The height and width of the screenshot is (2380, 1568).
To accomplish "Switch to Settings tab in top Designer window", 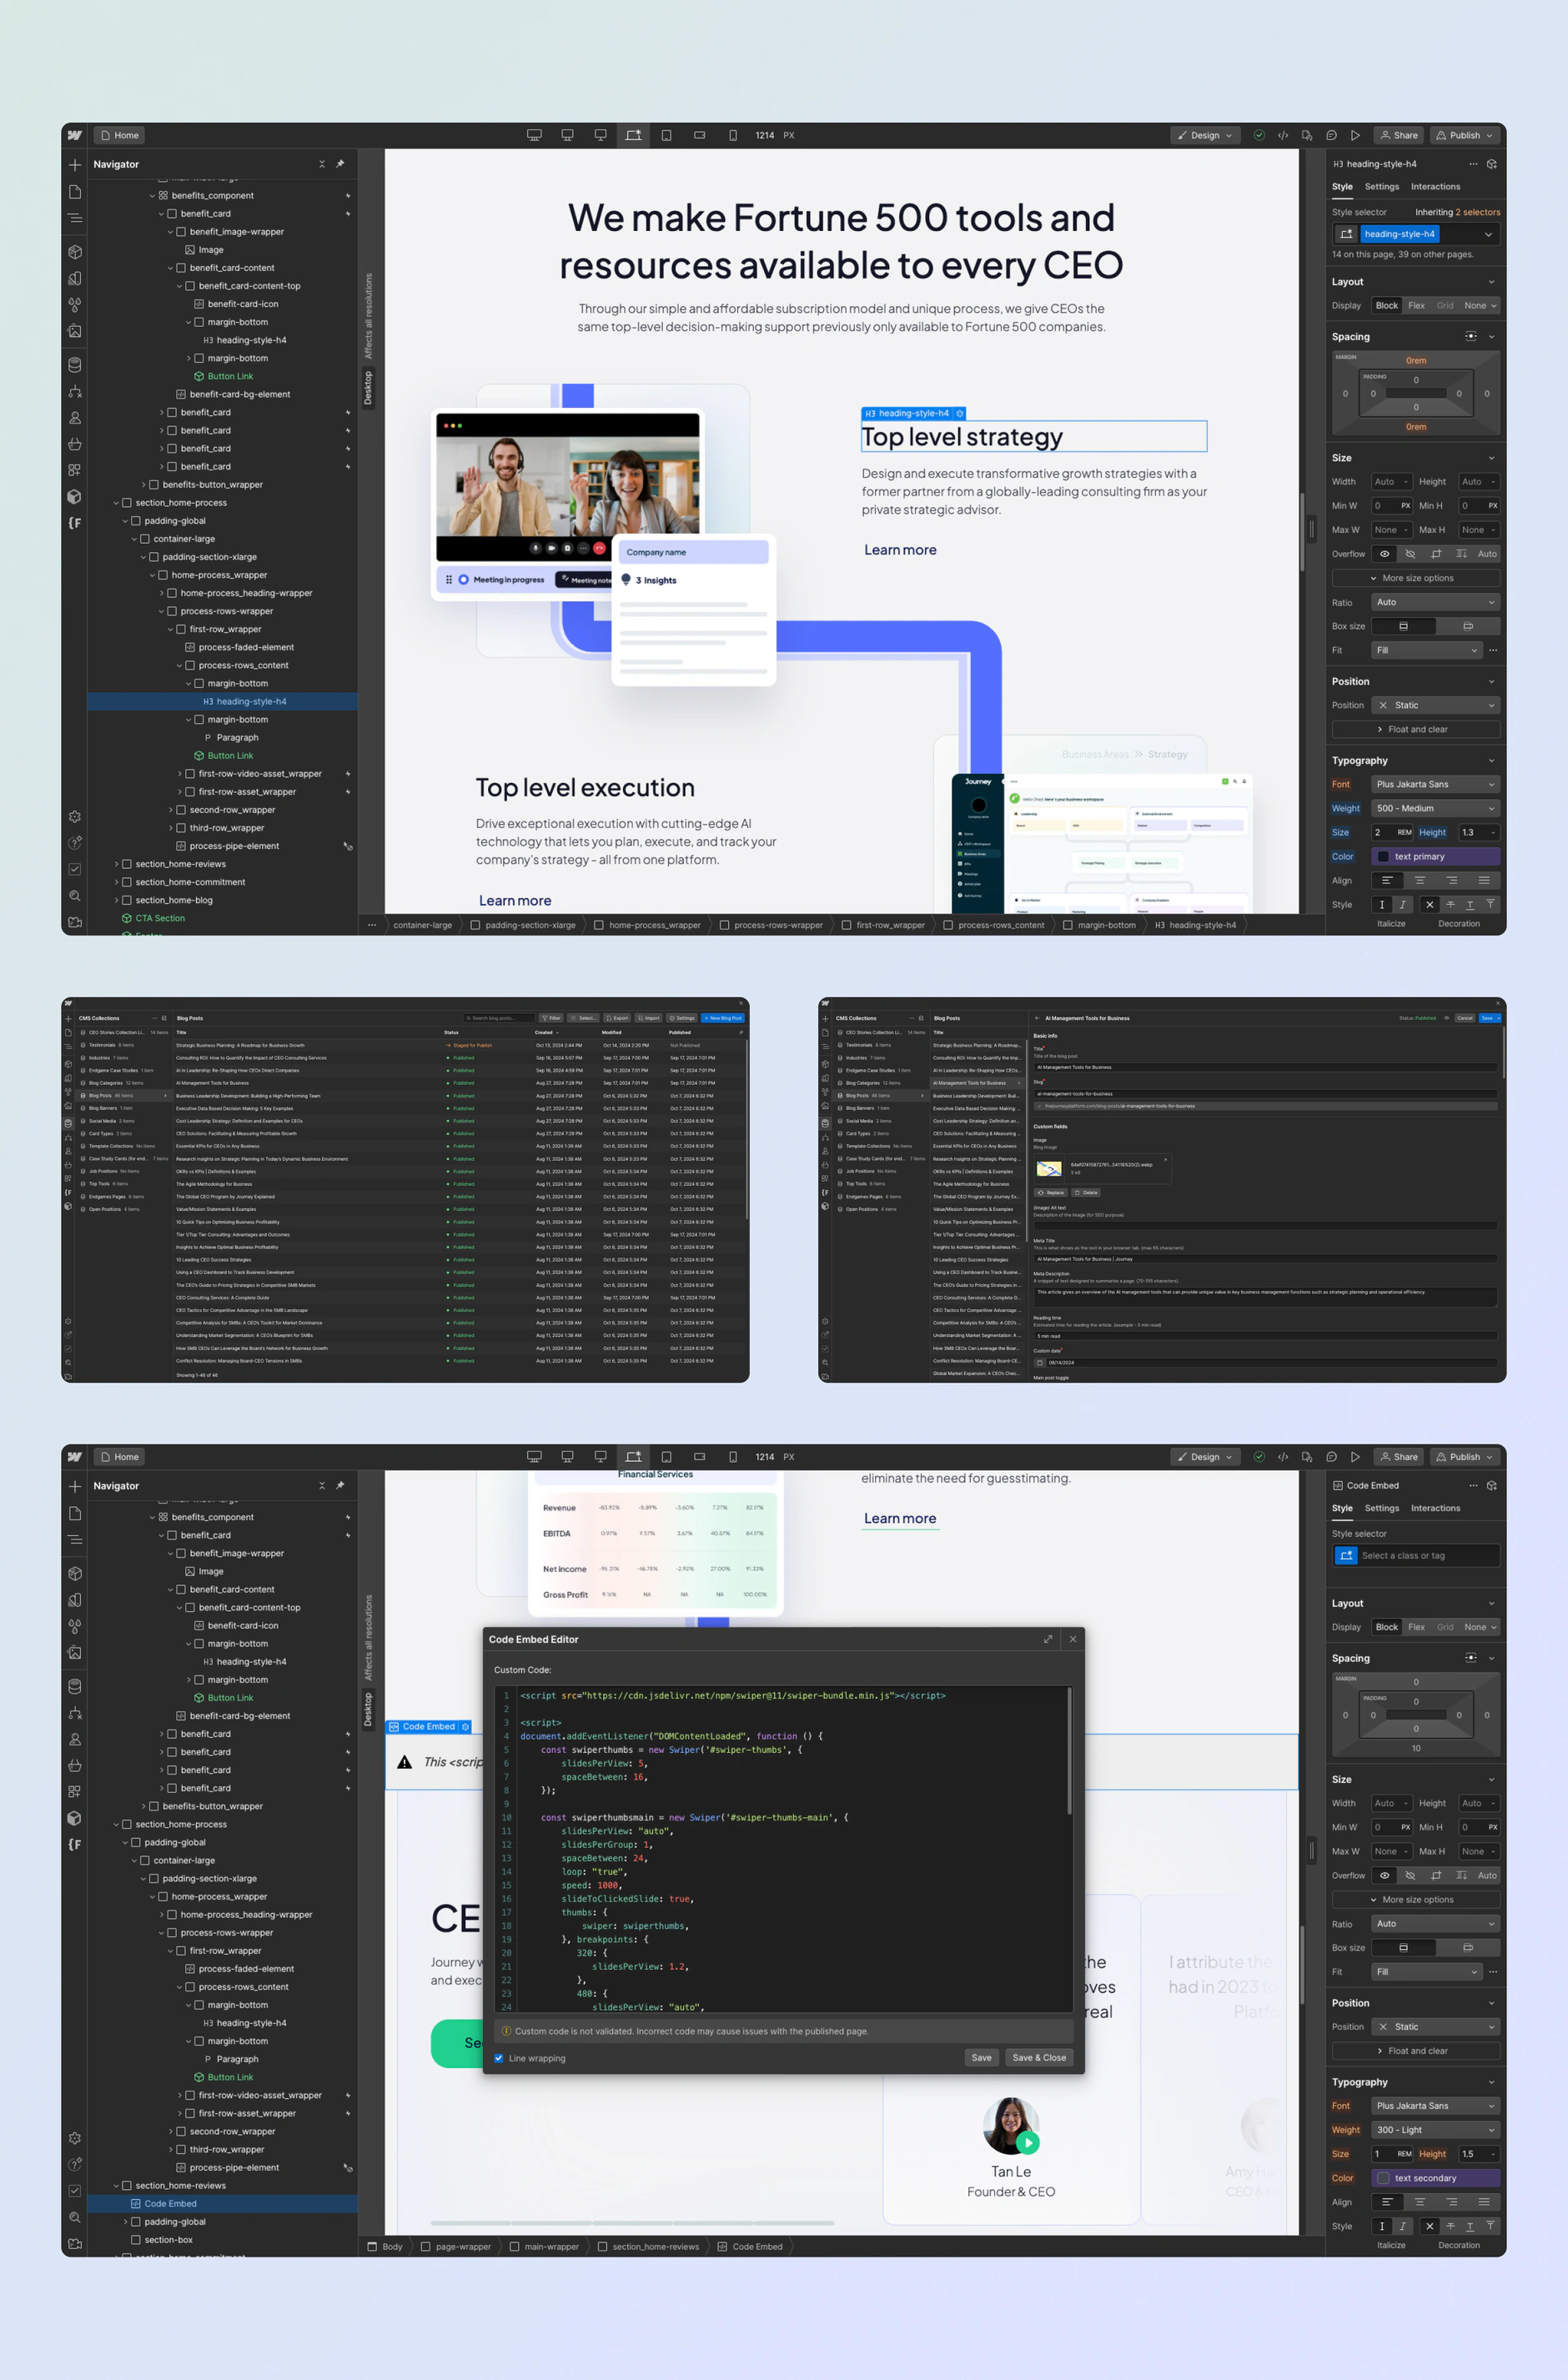I will click(1382, 187).
